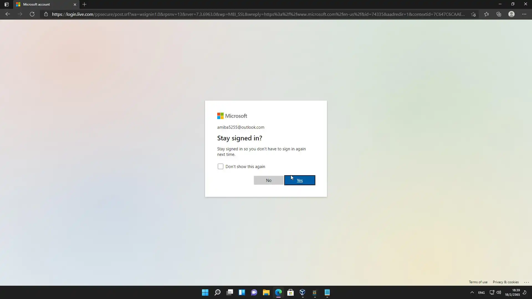Screen dimensions: 532x299
Task: Click the Yes button
Action: 300,180
